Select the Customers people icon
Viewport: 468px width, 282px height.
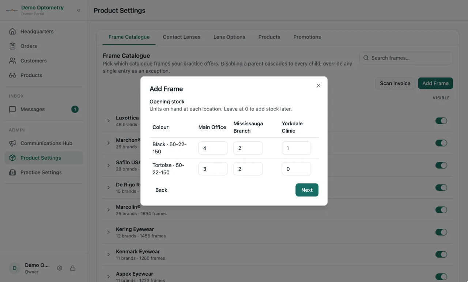(x=12, y=61)
